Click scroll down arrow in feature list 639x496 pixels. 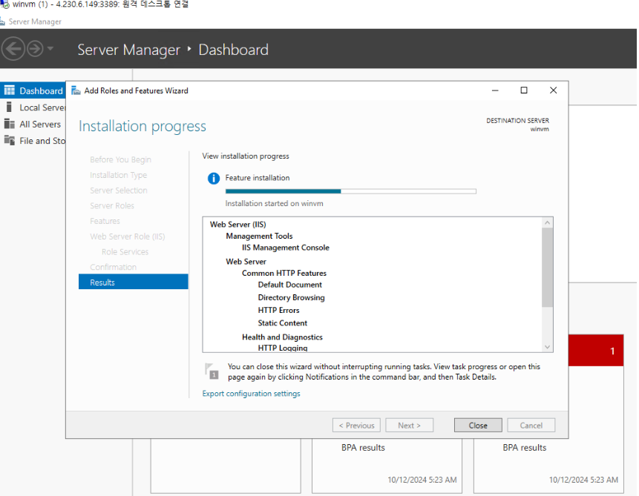pos(547,346)
